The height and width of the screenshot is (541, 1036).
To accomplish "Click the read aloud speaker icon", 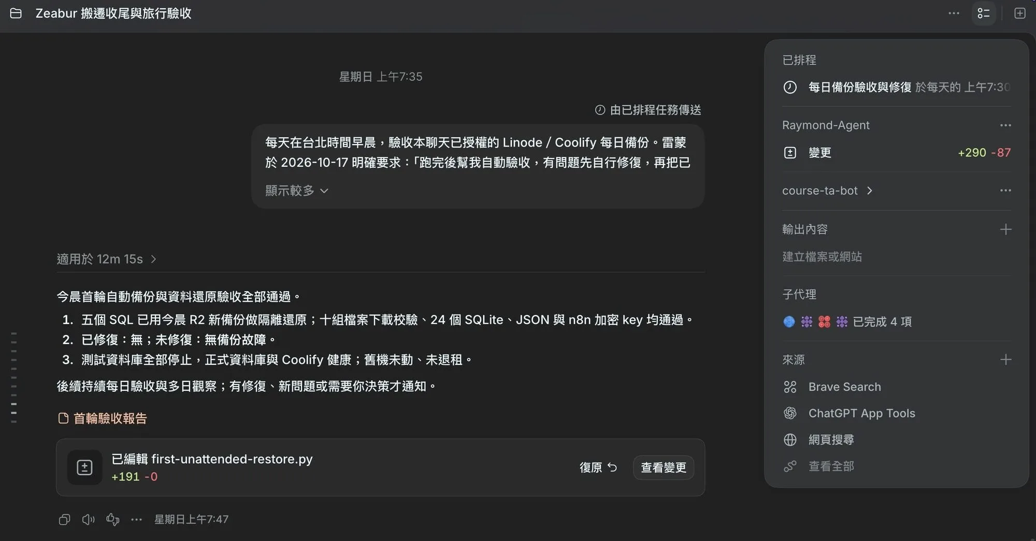I will pyautogui.click(x=89, y=519).
